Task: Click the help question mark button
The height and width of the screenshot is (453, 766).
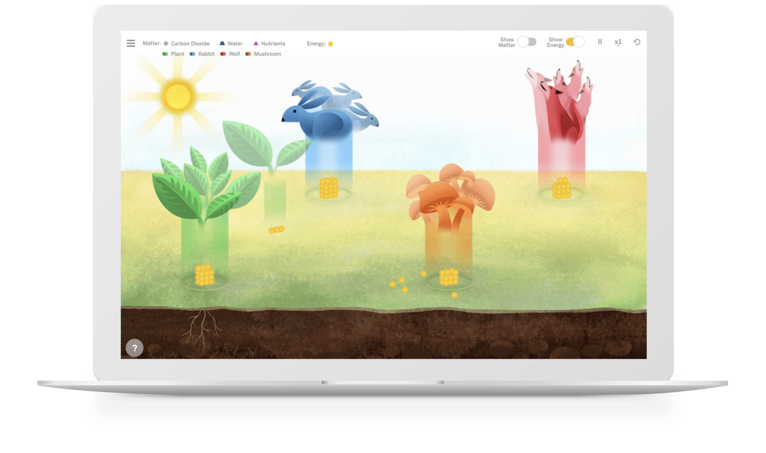Action: [134, 348]
